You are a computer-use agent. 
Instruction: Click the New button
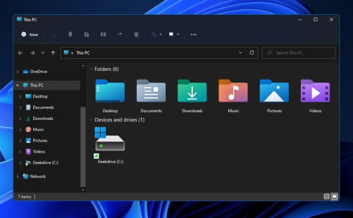(29, 34)
